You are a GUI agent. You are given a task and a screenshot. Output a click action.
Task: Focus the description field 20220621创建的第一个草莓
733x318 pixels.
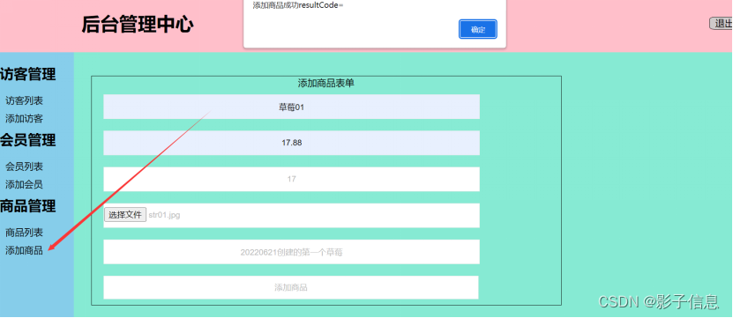pos(292,252)
